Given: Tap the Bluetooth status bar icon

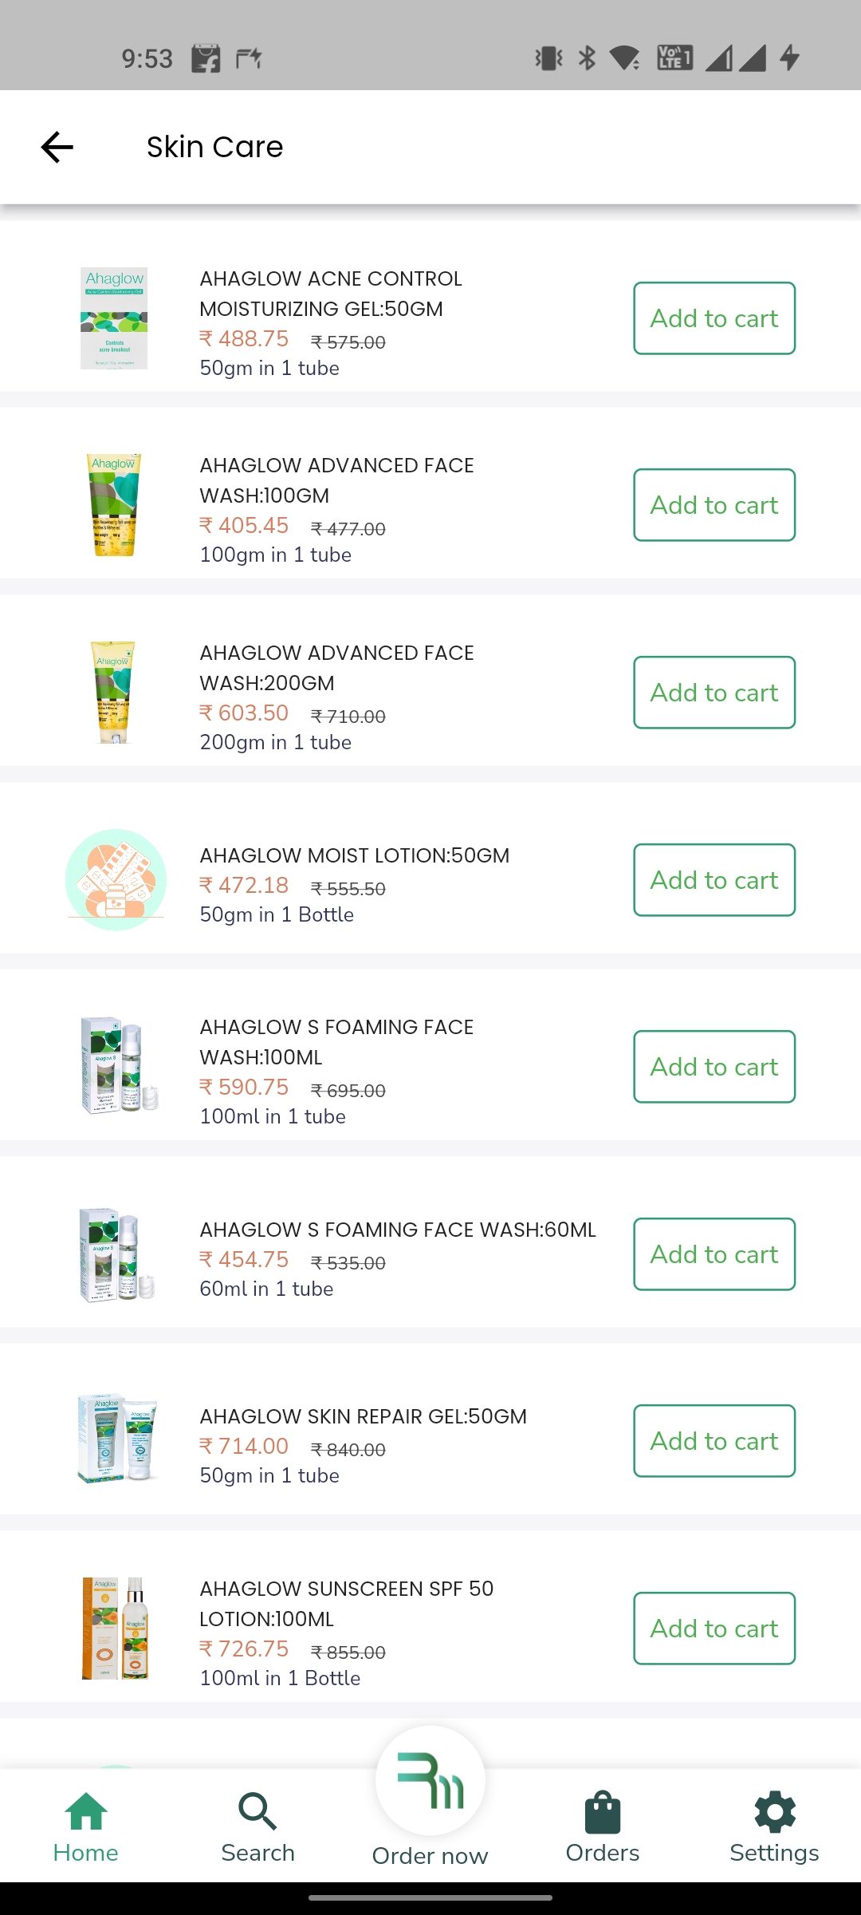Looking at the screenshot, I should (x=587, y=58).
